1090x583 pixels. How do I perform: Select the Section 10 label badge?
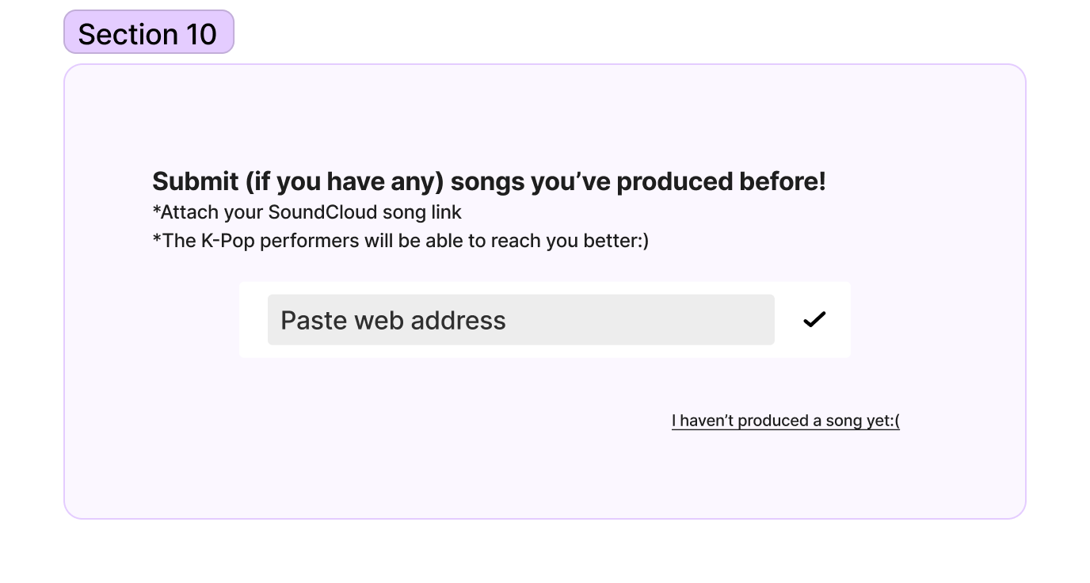pos(148,33)
